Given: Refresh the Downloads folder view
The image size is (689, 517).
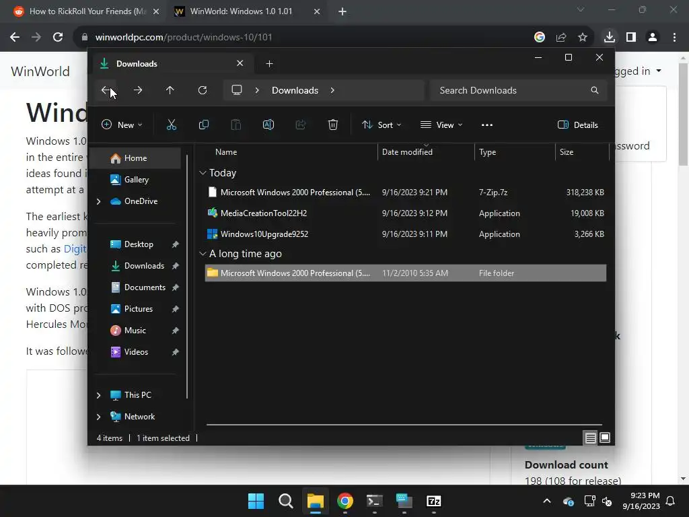Looking at the screenshot, I should click(x=203, y=90).
